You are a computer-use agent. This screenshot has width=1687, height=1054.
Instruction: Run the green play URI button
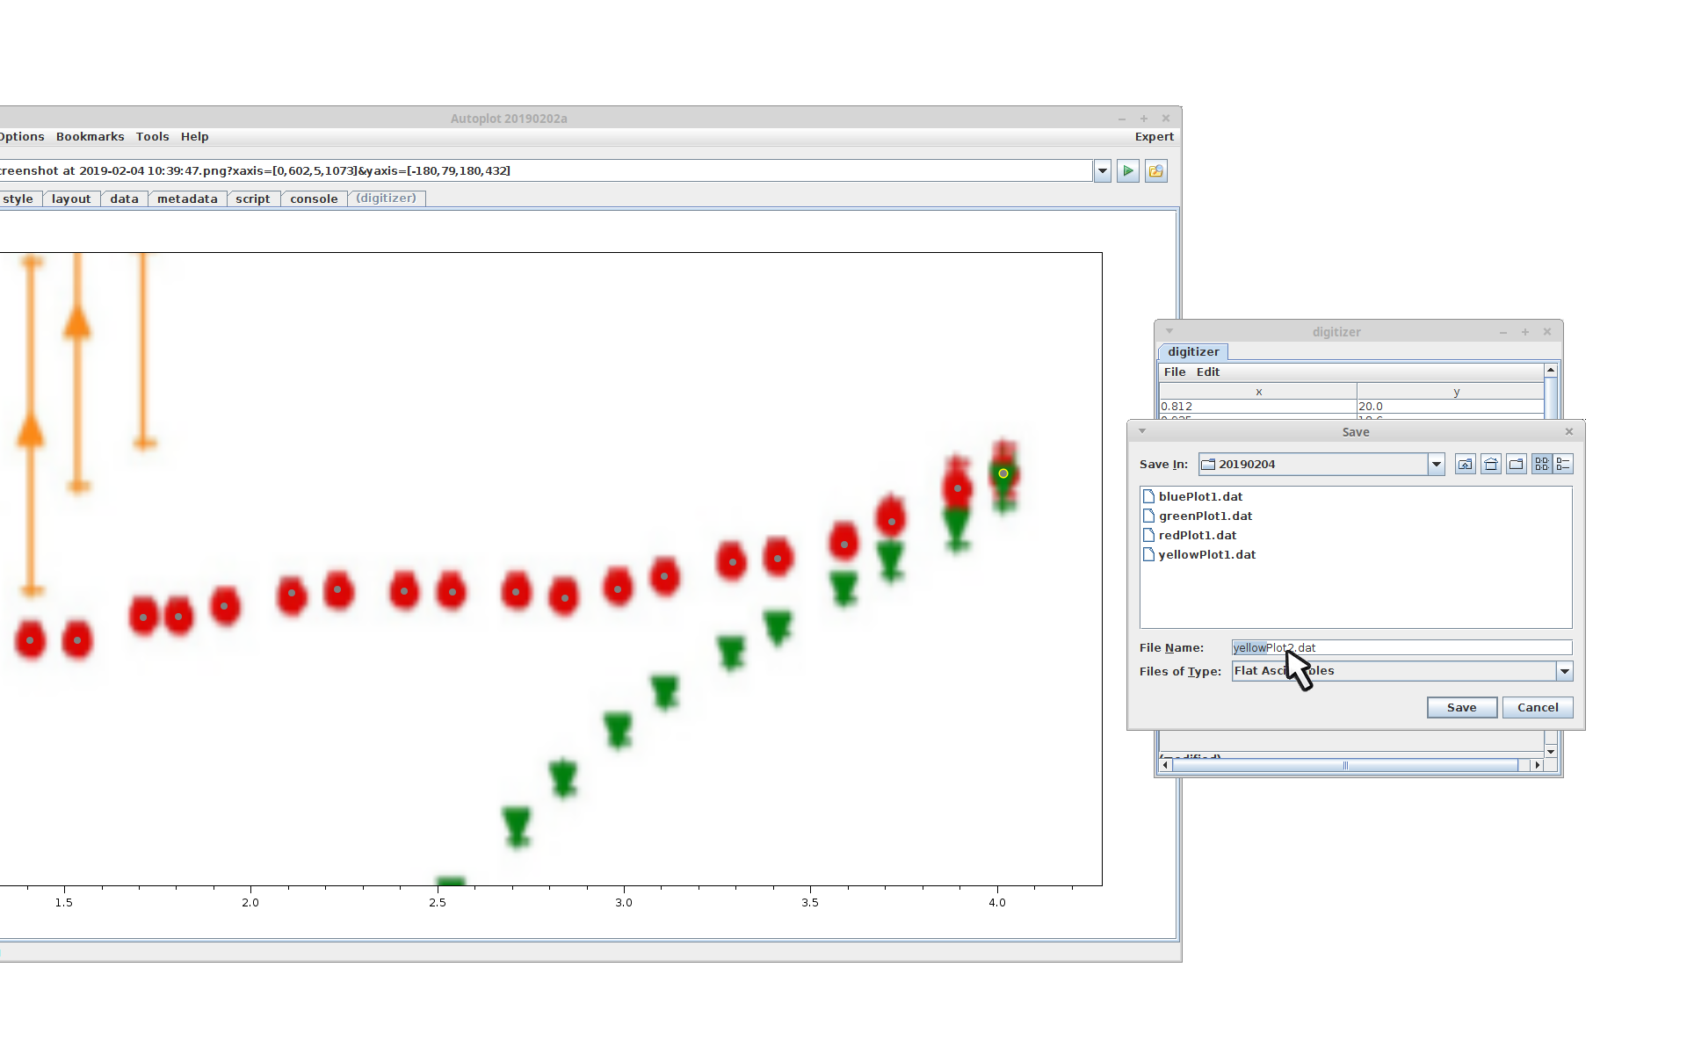[1128, 171]
